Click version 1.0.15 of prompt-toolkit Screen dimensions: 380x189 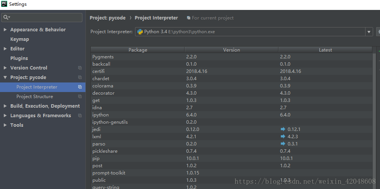click(x=193, y=173)
